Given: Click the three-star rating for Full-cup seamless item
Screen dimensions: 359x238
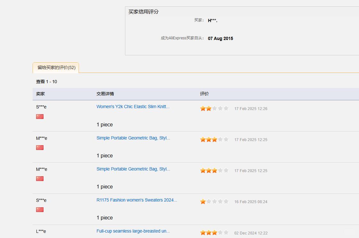Looking at the screenshot, I should click(214, 233).
